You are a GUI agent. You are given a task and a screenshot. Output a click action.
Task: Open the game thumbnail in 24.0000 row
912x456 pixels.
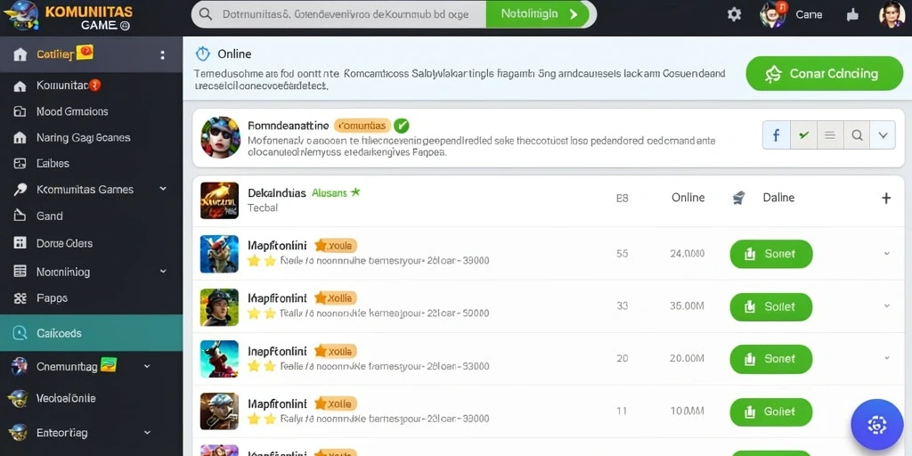pos(219,254)
